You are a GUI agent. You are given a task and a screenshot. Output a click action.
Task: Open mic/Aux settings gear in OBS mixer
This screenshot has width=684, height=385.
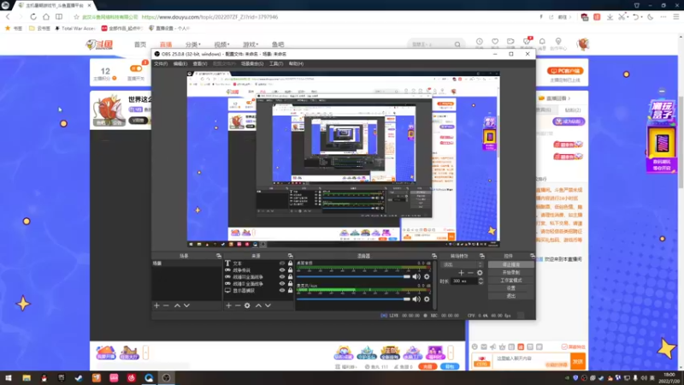click(427, 299)
